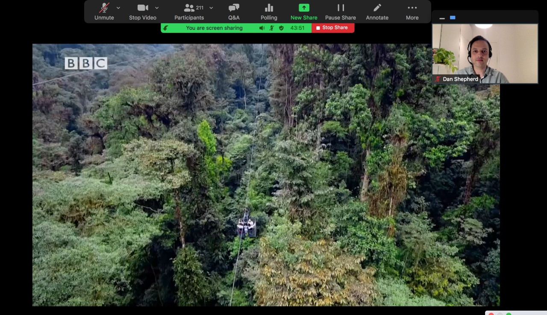Click security shield icon in green bar
547x315 pixels.
coord(281,28)
